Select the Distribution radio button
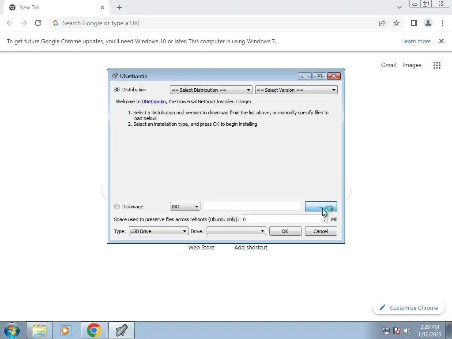 [117, 90]
